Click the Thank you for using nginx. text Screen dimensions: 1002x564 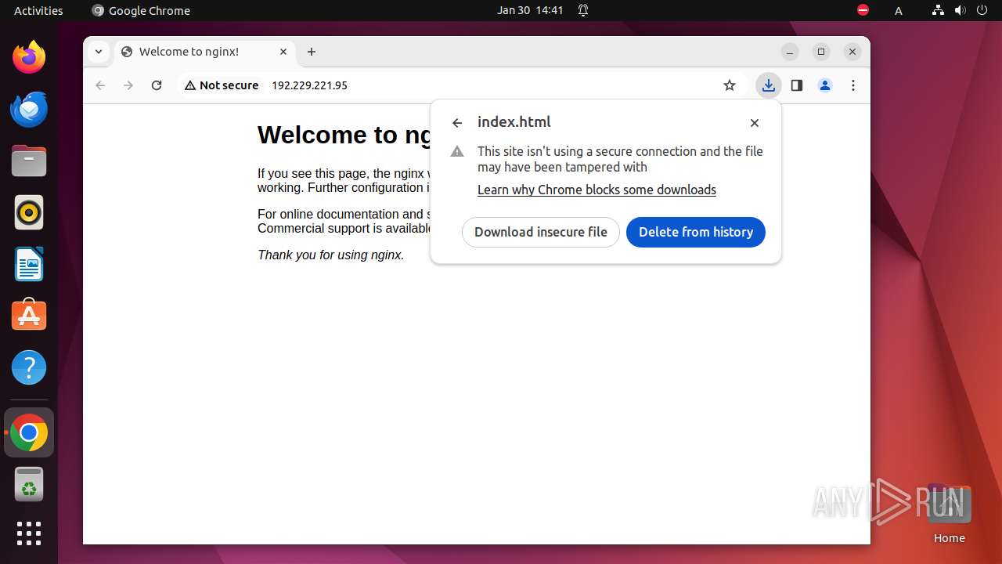(x=331, y=255)
